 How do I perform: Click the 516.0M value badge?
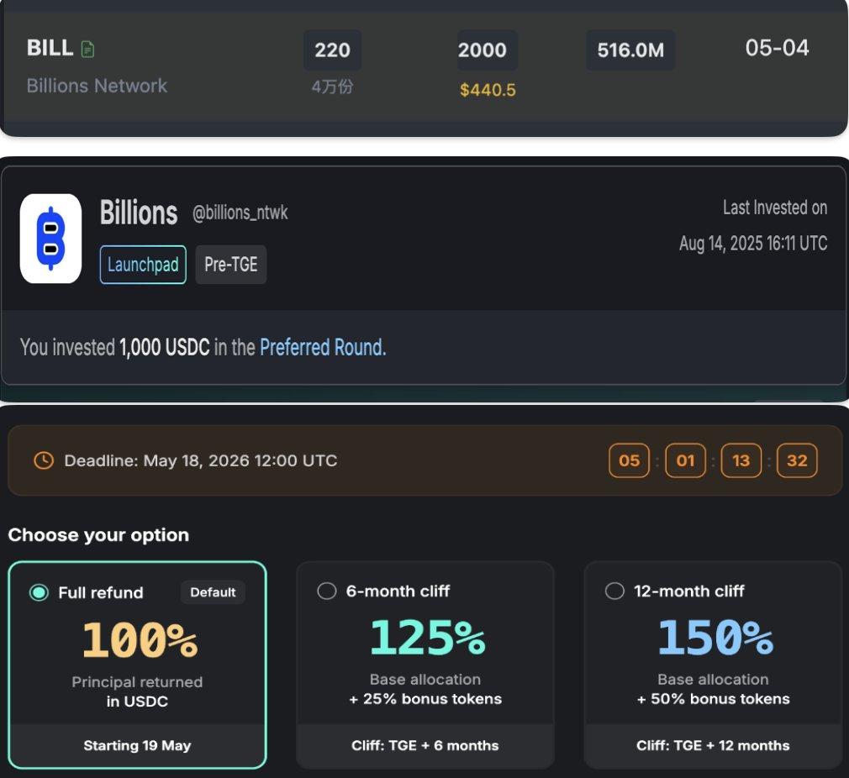coord(630,50)
